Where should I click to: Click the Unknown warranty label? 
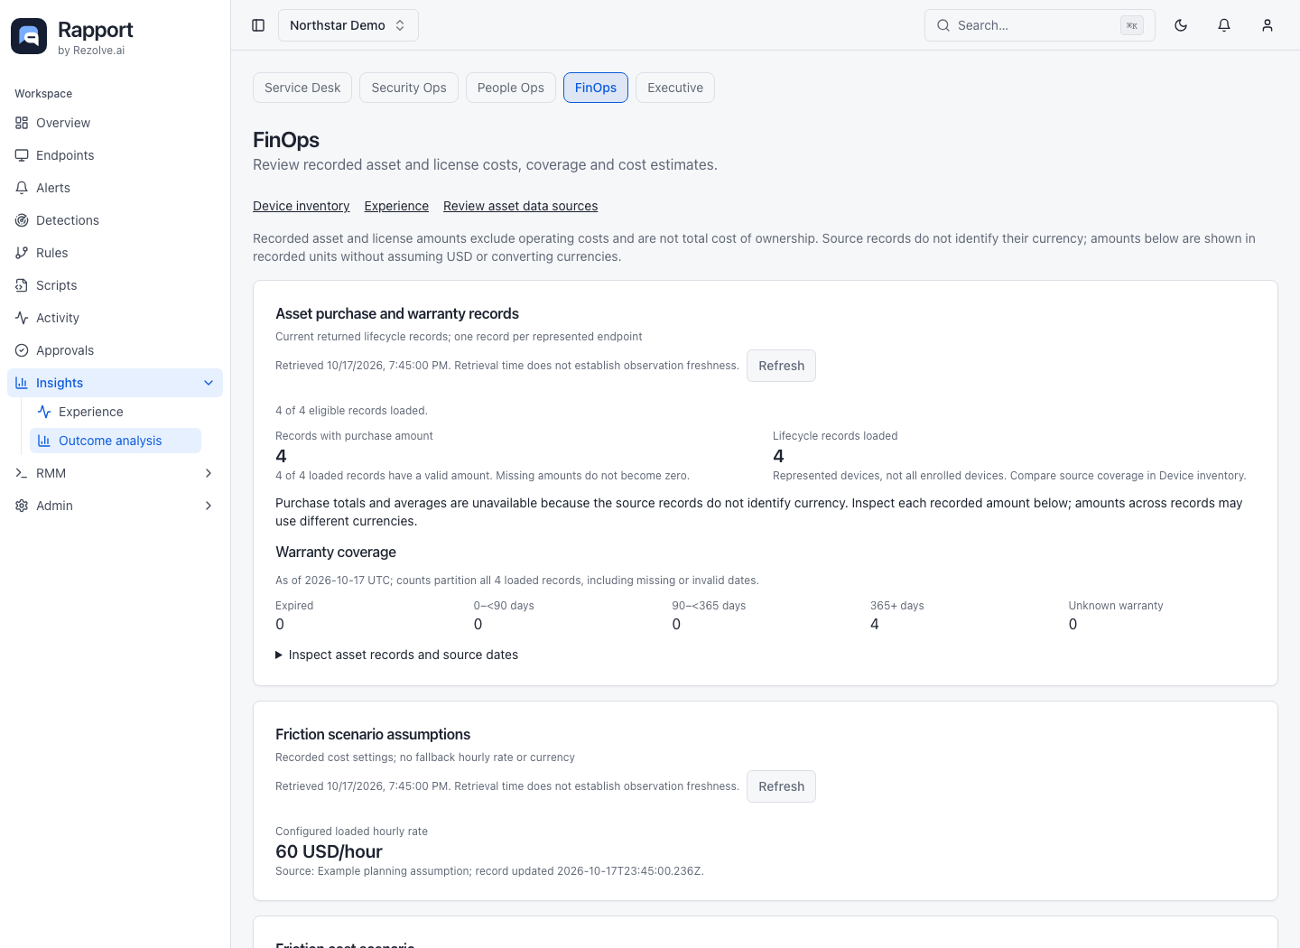[1116, 606]
